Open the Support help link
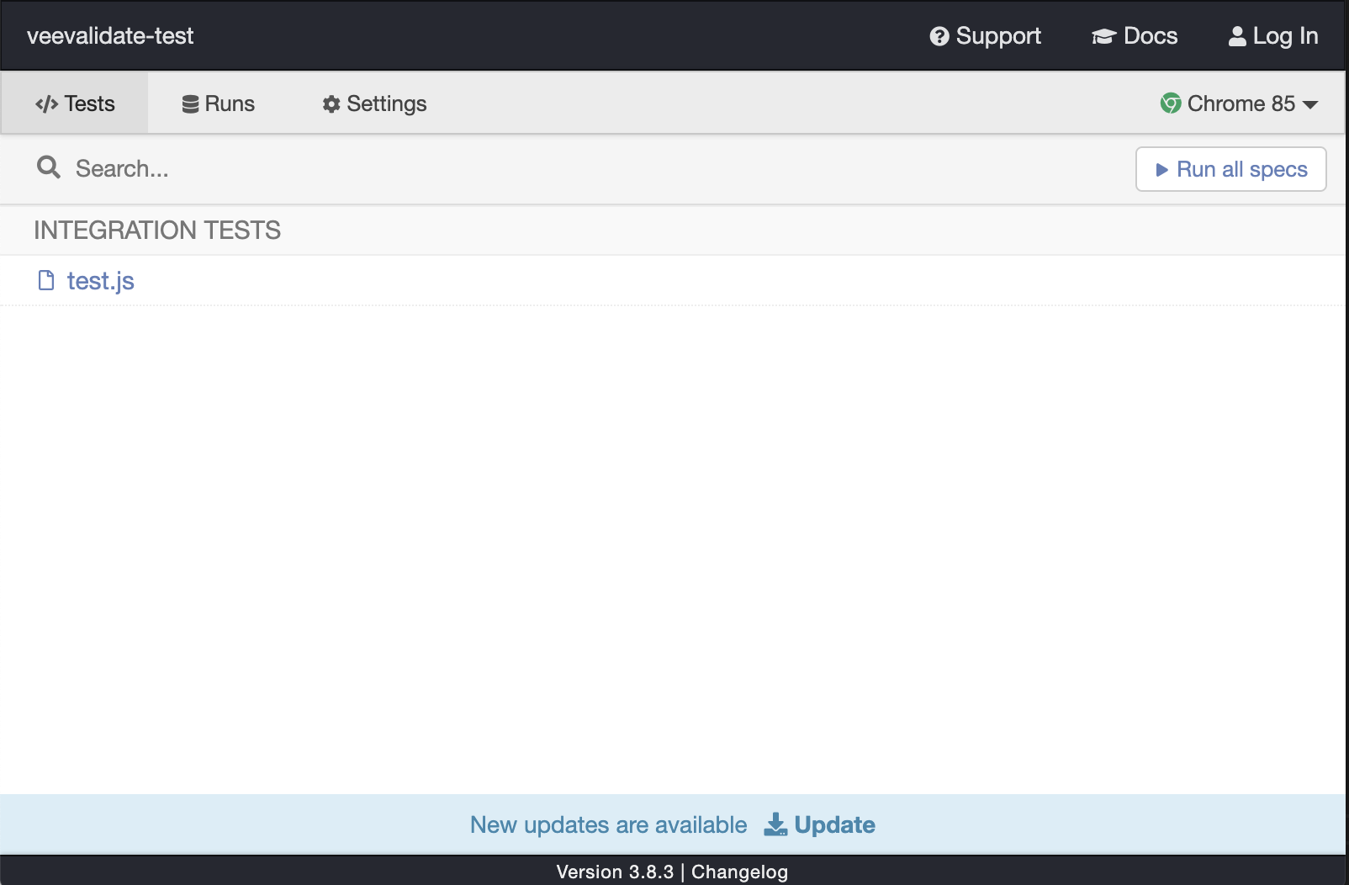 (985, 36)
